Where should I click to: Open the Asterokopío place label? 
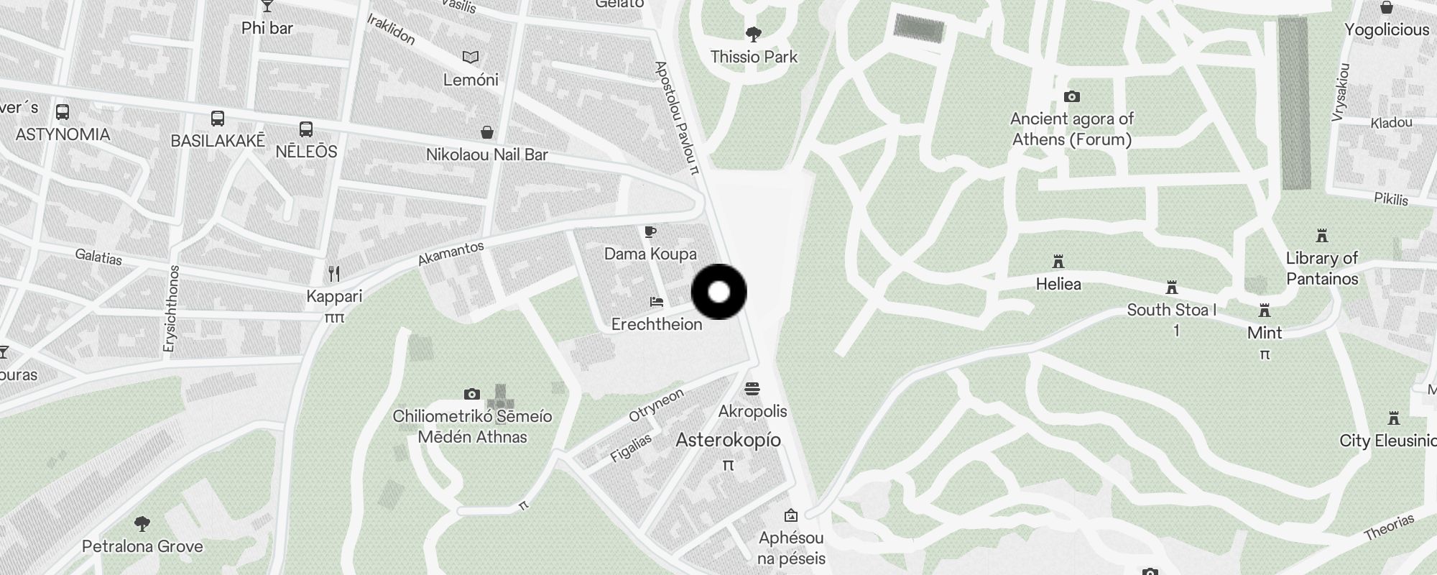[728, 440]
